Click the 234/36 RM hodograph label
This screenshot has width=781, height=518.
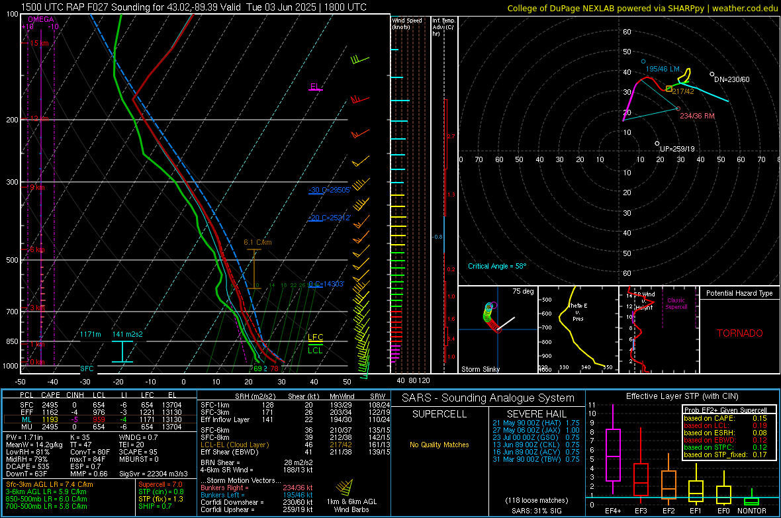click(698, 116)
